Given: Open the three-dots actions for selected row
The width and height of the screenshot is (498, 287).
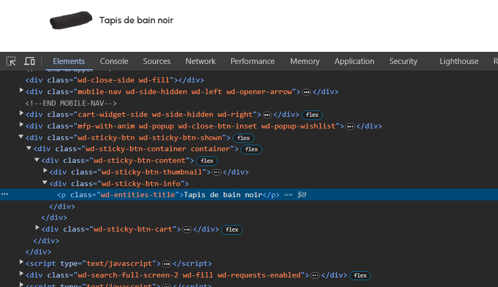Looking at the screenshot, I should [x=5, y=194].
